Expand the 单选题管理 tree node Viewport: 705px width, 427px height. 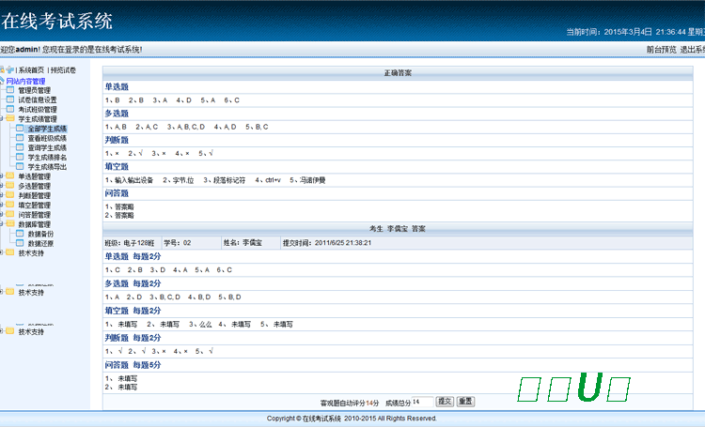pyautogui.click(x=1, y=176)
